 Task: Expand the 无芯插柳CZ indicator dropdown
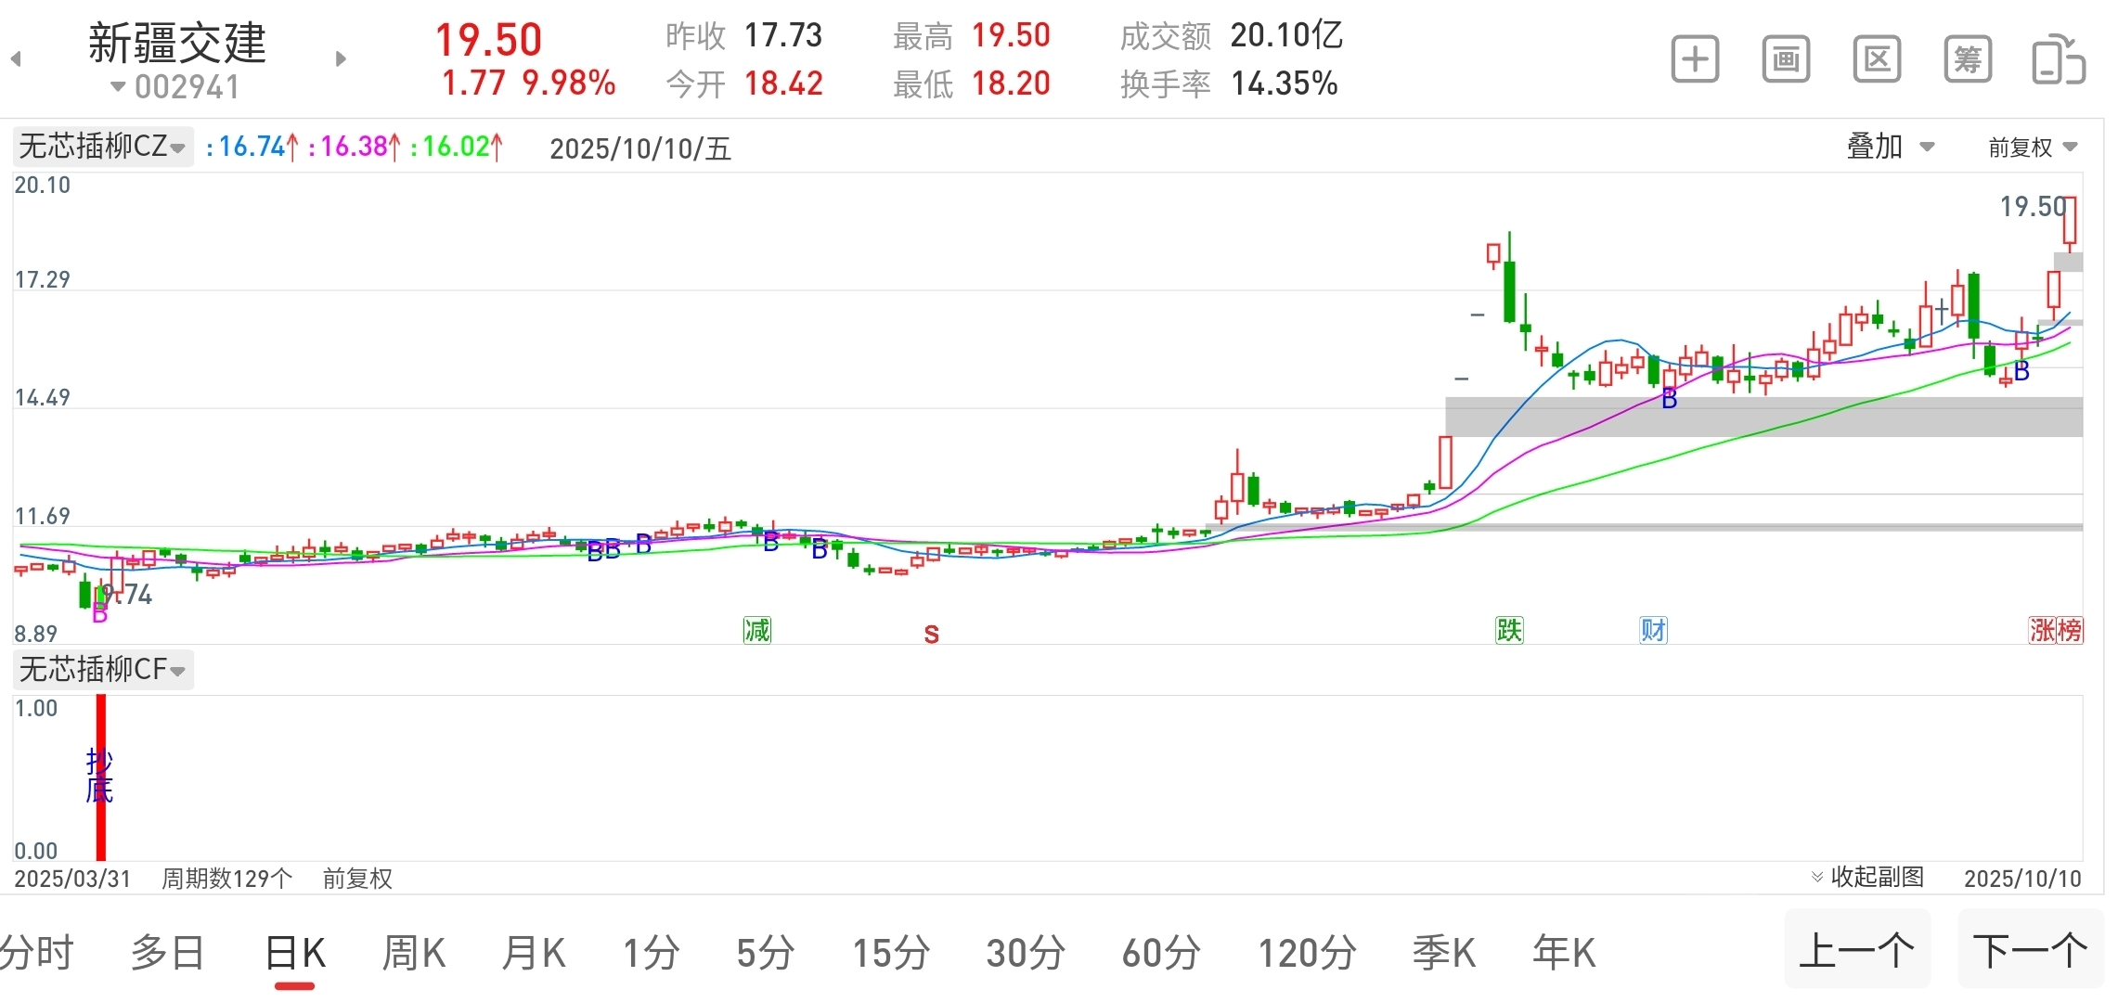102,147
